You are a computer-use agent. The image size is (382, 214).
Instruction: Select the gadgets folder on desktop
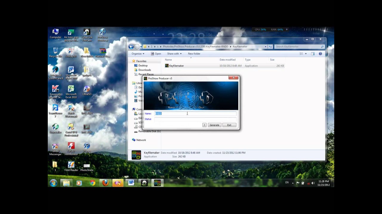[87, 72]
